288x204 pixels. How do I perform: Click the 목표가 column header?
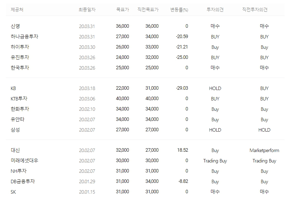[x=123, y=10]
